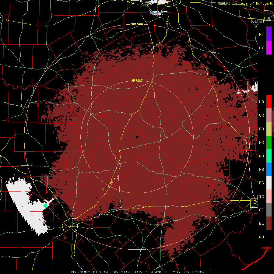Viewport: 274px width, 274px height.
Task: Click the HHC product code text
Action: (x=267, y=18)
